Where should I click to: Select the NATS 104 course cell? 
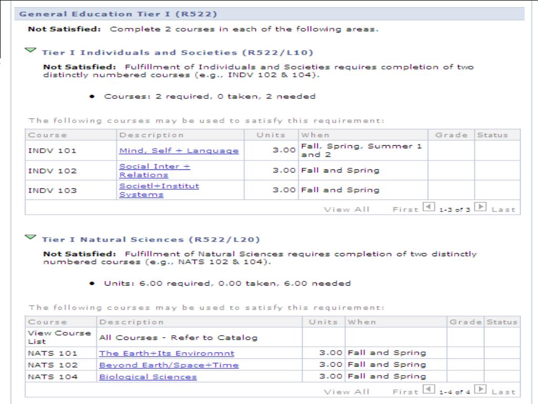click(x=61, y=377)
